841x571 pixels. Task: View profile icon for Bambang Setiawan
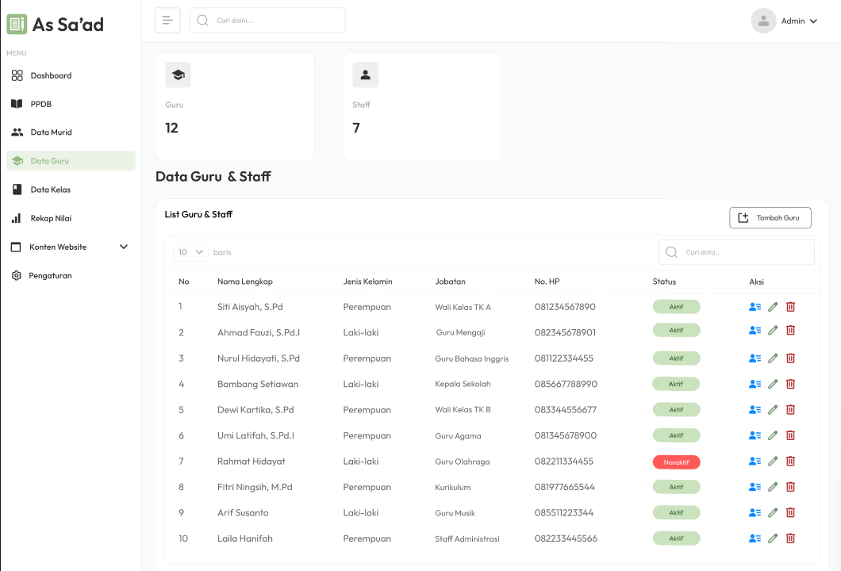tap(755, 384)
